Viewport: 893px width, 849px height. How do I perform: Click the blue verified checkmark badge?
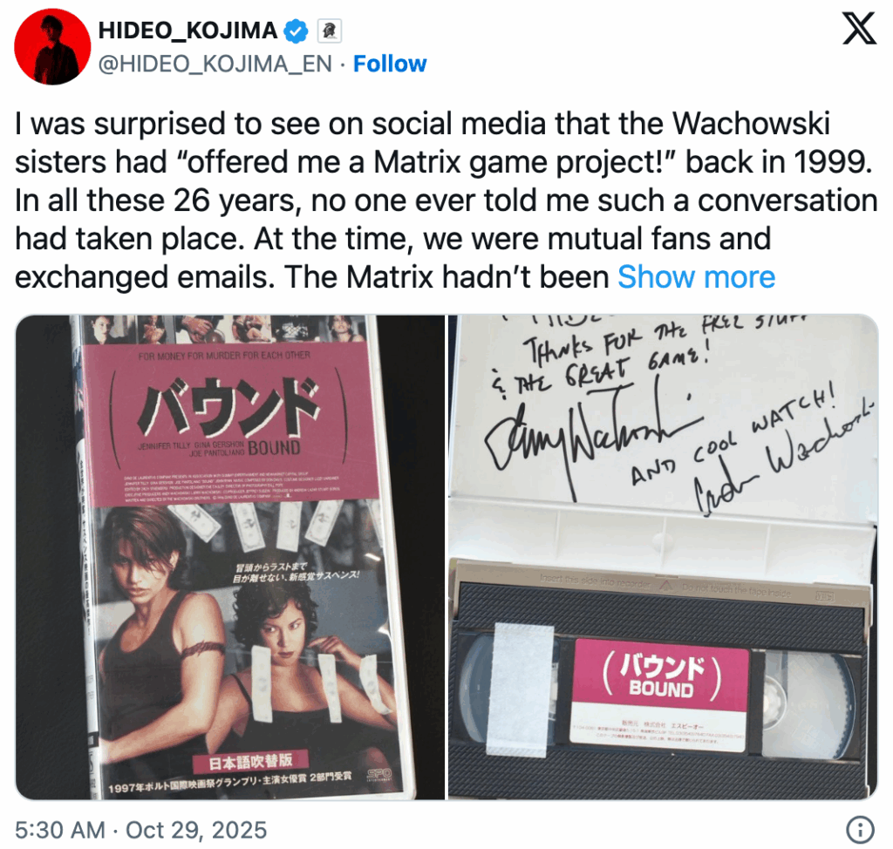click(297, 31)
